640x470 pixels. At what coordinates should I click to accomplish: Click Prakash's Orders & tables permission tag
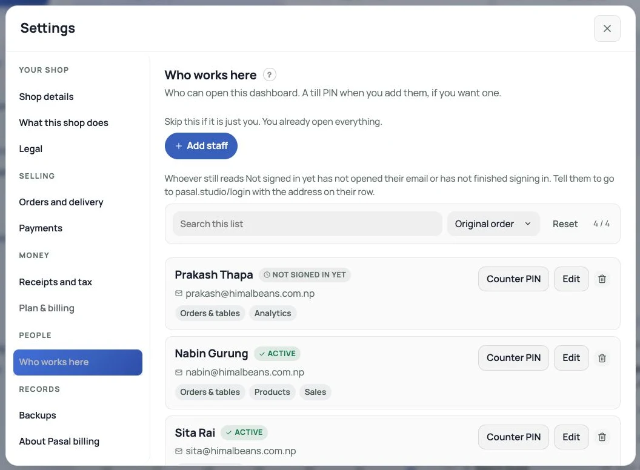tap(210, 313)
